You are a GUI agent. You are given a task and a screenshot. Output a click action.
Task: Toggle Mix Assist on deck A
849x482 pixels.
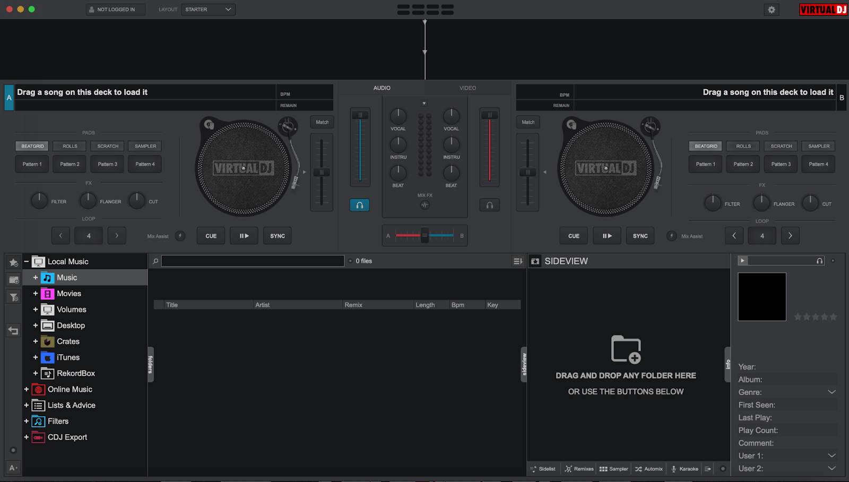pos(180,236)
